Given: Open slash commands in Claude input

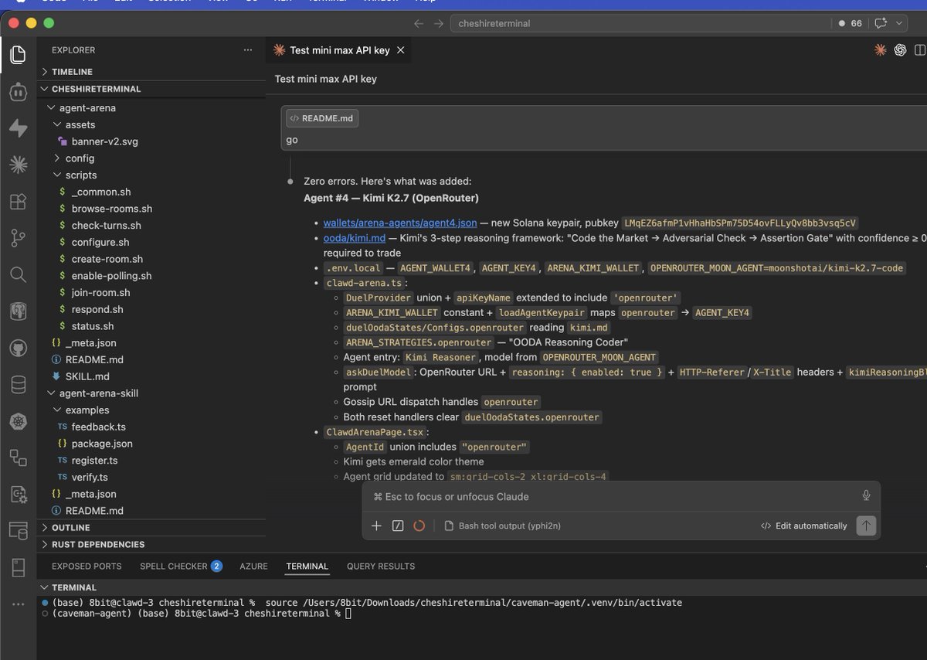Looking at the screenshot, I should (398, 526).
